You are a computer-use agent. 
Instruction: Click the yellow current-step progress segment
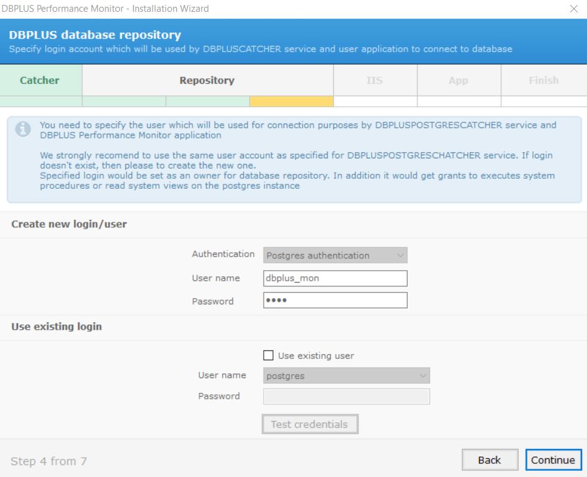point(291,101)
